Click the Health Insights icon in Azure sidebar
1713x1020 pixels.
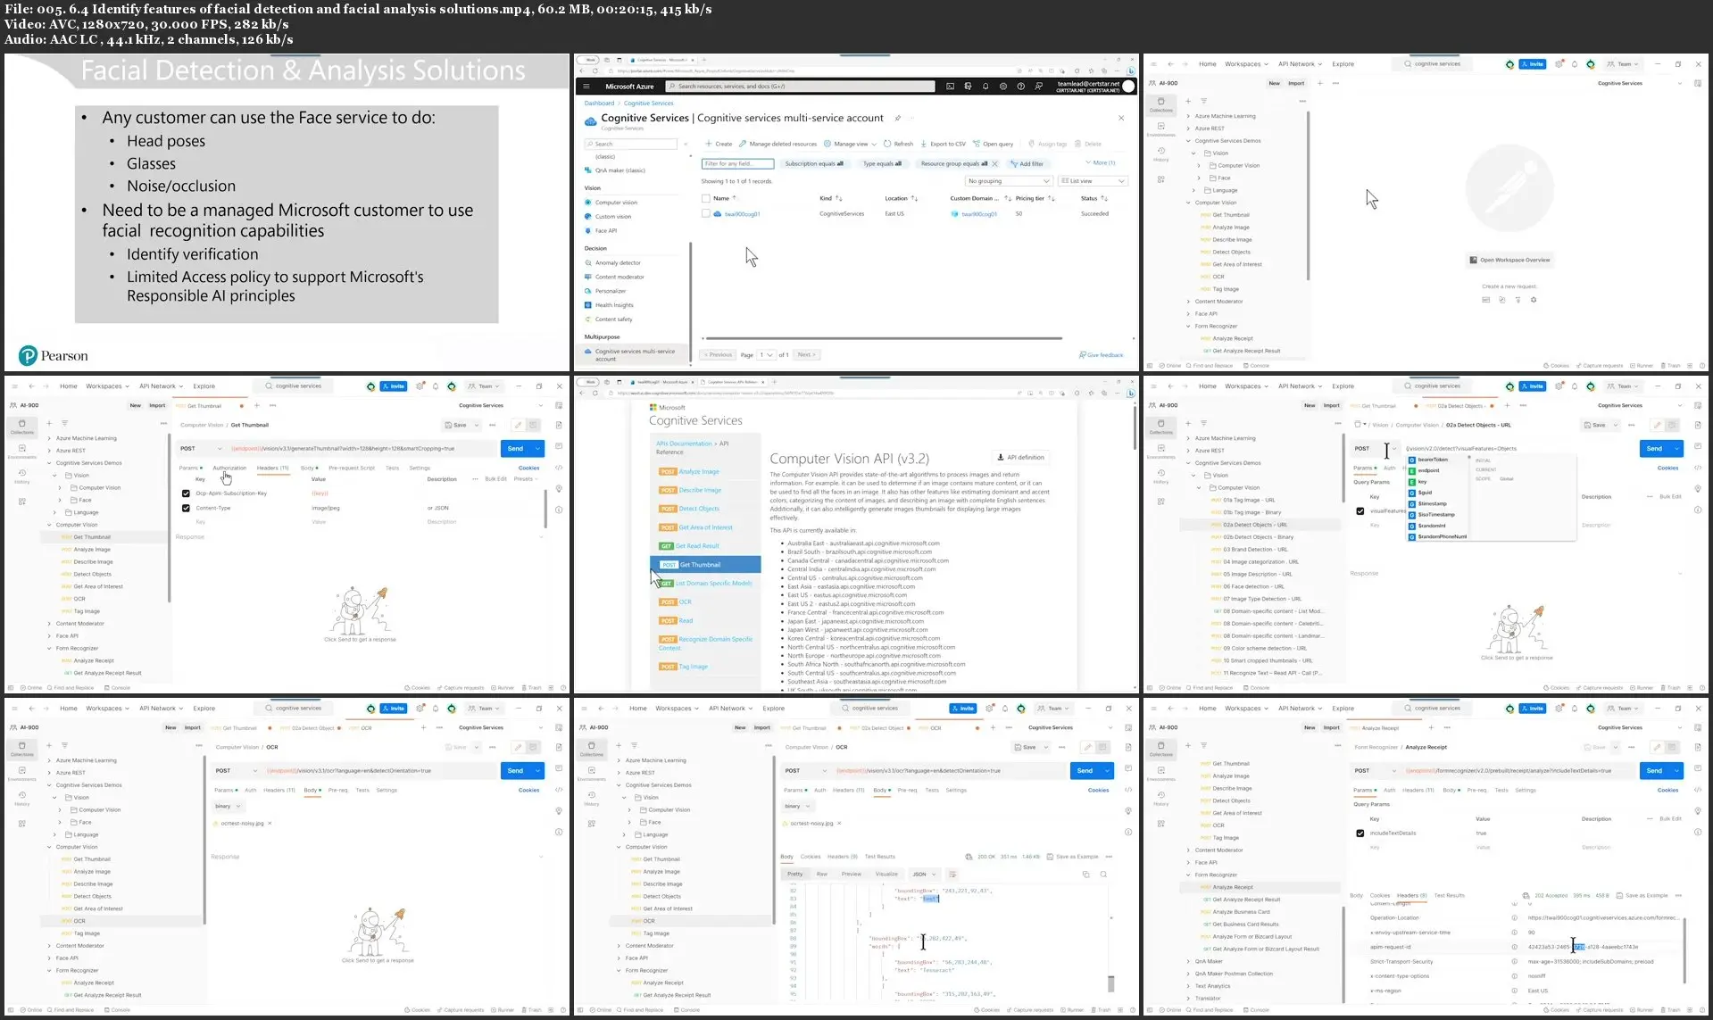[588, 305]
